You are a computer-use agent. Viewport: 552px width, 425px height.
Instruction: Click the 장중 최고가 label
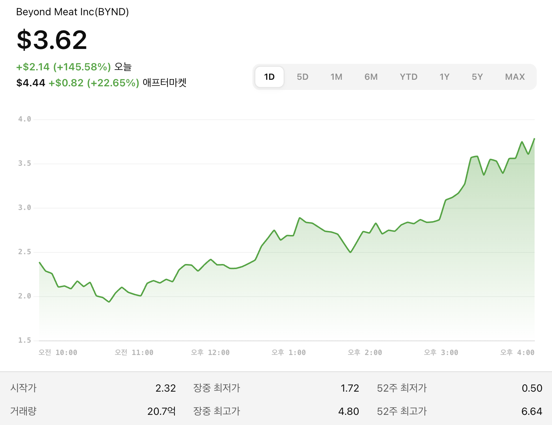(x=217, y=411)
